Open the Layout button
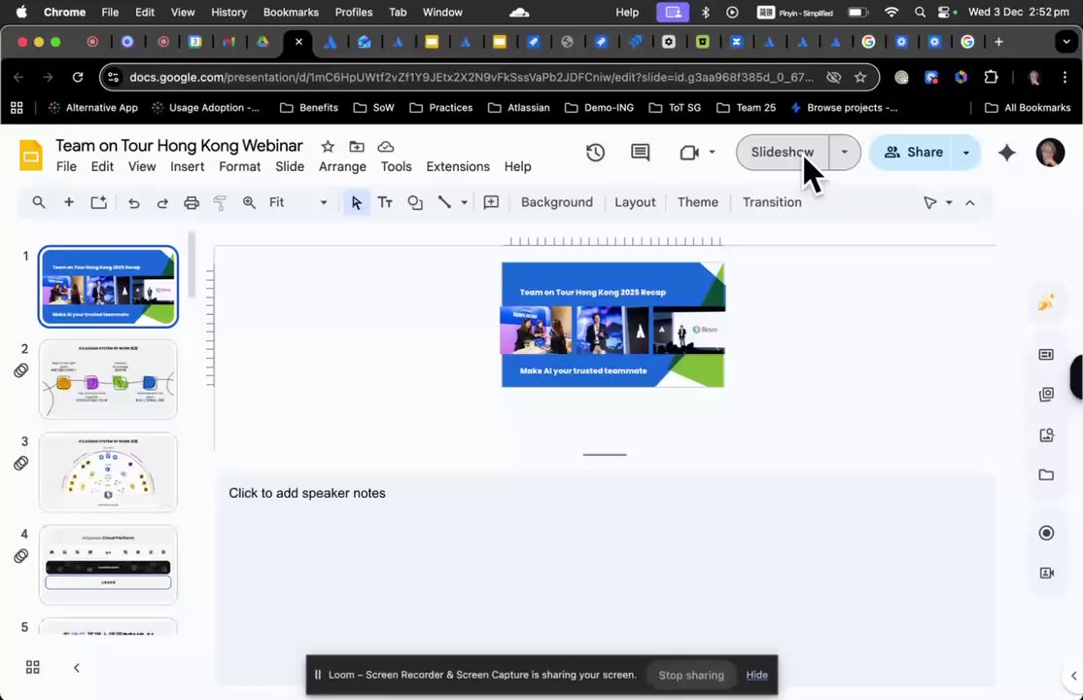The image size is (1083, 700). pyautogui.click(x=635, y=202)
